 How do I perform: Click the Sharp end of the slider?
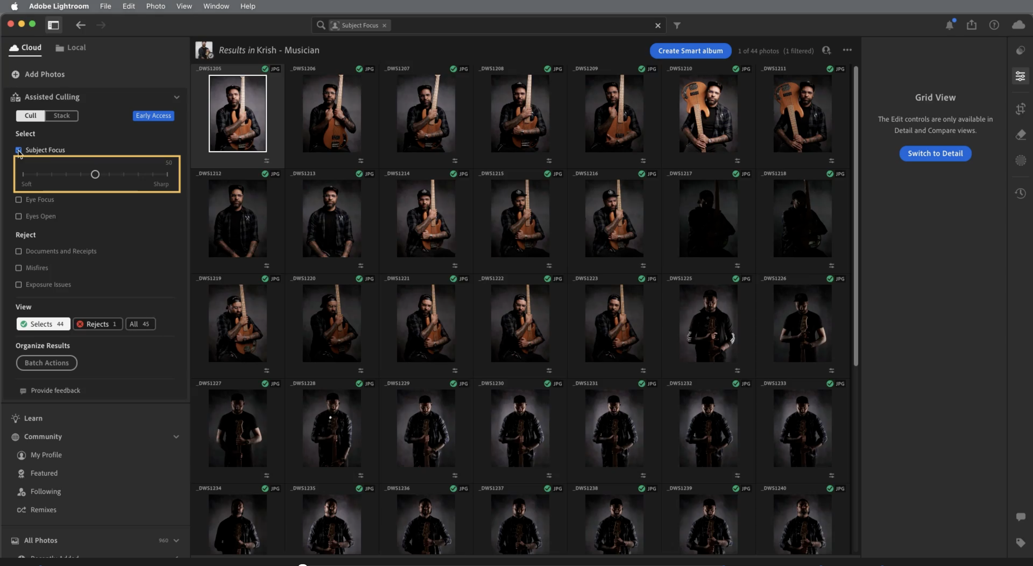pos(161,184)
